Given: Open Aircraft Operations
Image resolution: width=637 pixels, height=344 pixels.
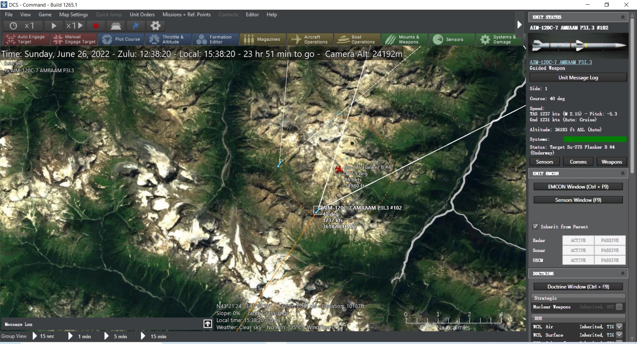Looking at the screenshot, I should 310,39.
